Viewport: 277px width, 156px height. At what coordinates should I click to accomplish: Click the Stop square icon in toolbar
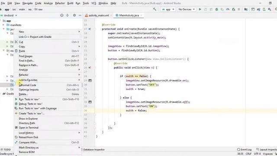239,10
